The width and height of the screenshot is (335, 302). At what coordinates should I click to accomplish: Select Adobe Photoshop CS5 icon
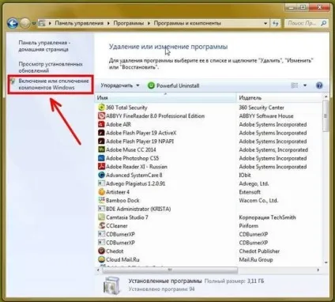pos(101,158)
